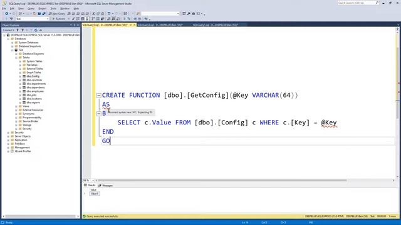401x225 pixels.
Task: Click the navigate back circular icon
Action: tap(7, 14)
